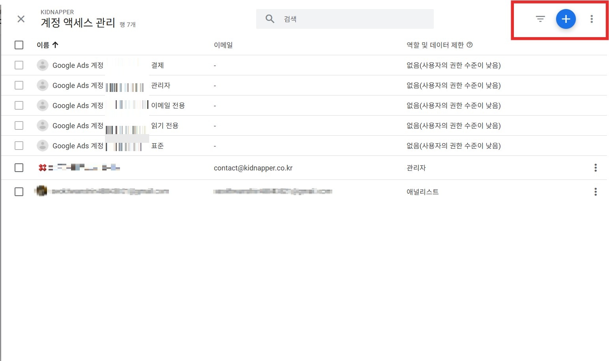Click the blue plus icon to add a user
609x361 pixels.
point(566,19)
